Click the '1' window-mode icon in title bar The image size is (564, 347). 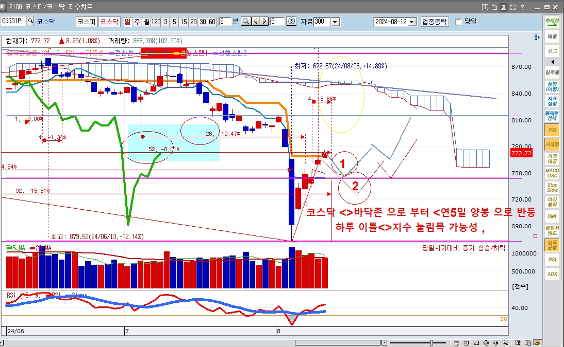coord(485,7)
